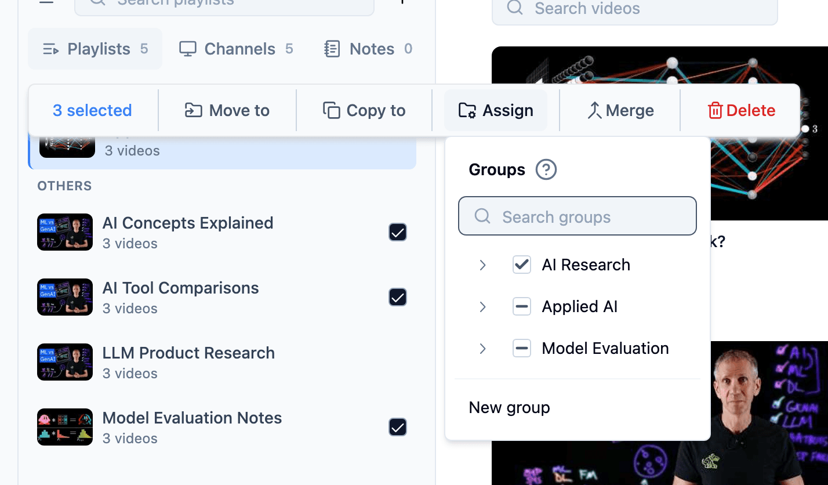The image size is (828, 485).
Task: Expand the AI Research group
Action: pyautogui.click(x=482, y=265)
